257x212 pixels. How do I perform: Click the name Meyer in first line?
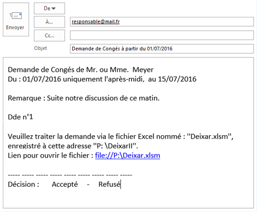point(143,70)
